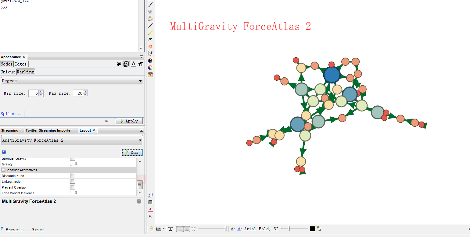Click the black label color swatch
Screen dimensions: 470x237
pyautogui.click(x=313, y=229)
